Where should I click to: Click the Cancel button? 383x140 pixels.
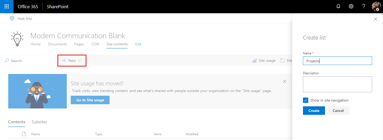pos(338,111)
